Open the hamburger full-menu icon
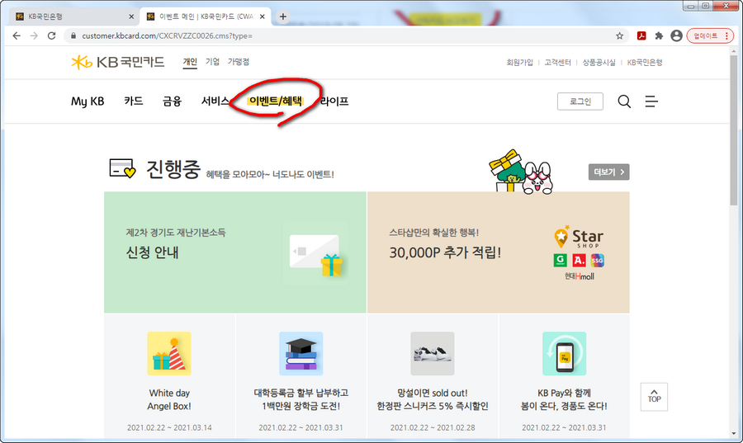Image resolution: width=743 pixels, height=443 pixels. pos(651,101)
